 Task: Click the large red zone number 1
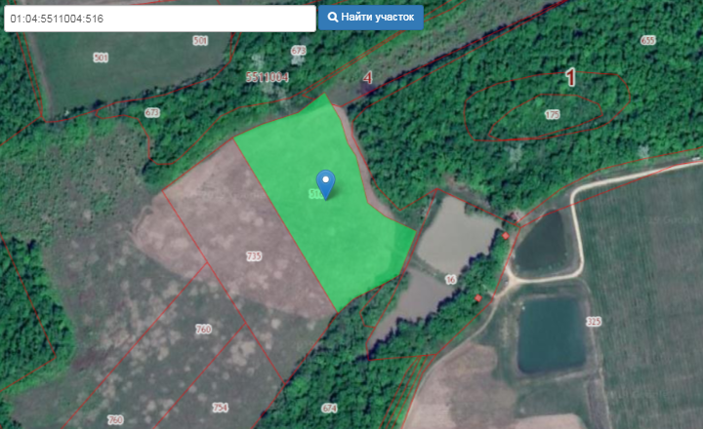571,78
